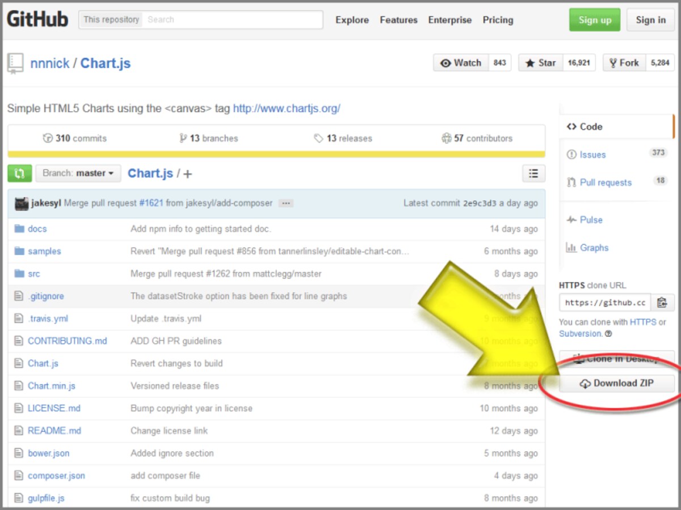The width and height of the screenshot is (681, 510).
Task: Click the Watch button
Action: click(x=461, y=63)
